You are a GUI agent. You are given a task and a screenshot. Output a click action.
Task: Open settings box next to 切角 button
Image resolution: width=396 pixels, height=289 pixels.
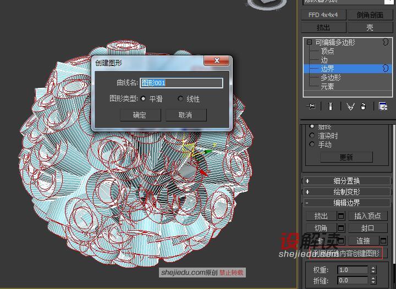point(341,228)
